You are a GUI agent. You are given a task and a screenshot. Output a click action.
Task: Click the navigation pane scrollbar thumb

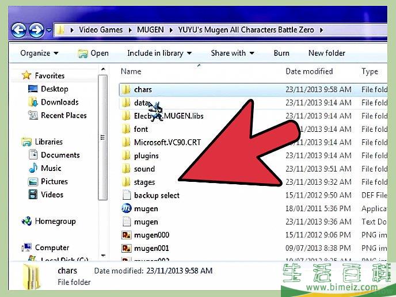pos(102,138)
